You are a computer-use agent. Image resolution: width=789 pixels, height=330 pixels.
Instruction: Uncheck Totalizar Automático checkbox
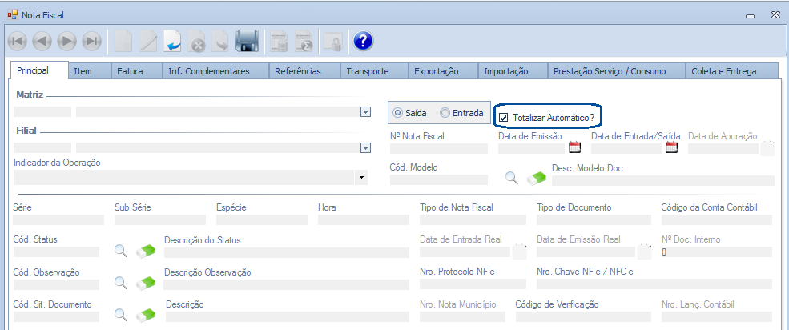tap(503, 119)
